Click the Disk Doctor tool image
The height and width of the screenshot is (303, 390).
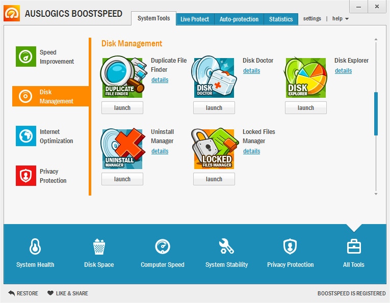pyautogui.click(x=214, y=77)
